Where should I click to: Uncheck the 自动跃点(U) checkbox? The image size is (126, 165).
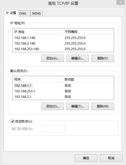coord(13,121)
